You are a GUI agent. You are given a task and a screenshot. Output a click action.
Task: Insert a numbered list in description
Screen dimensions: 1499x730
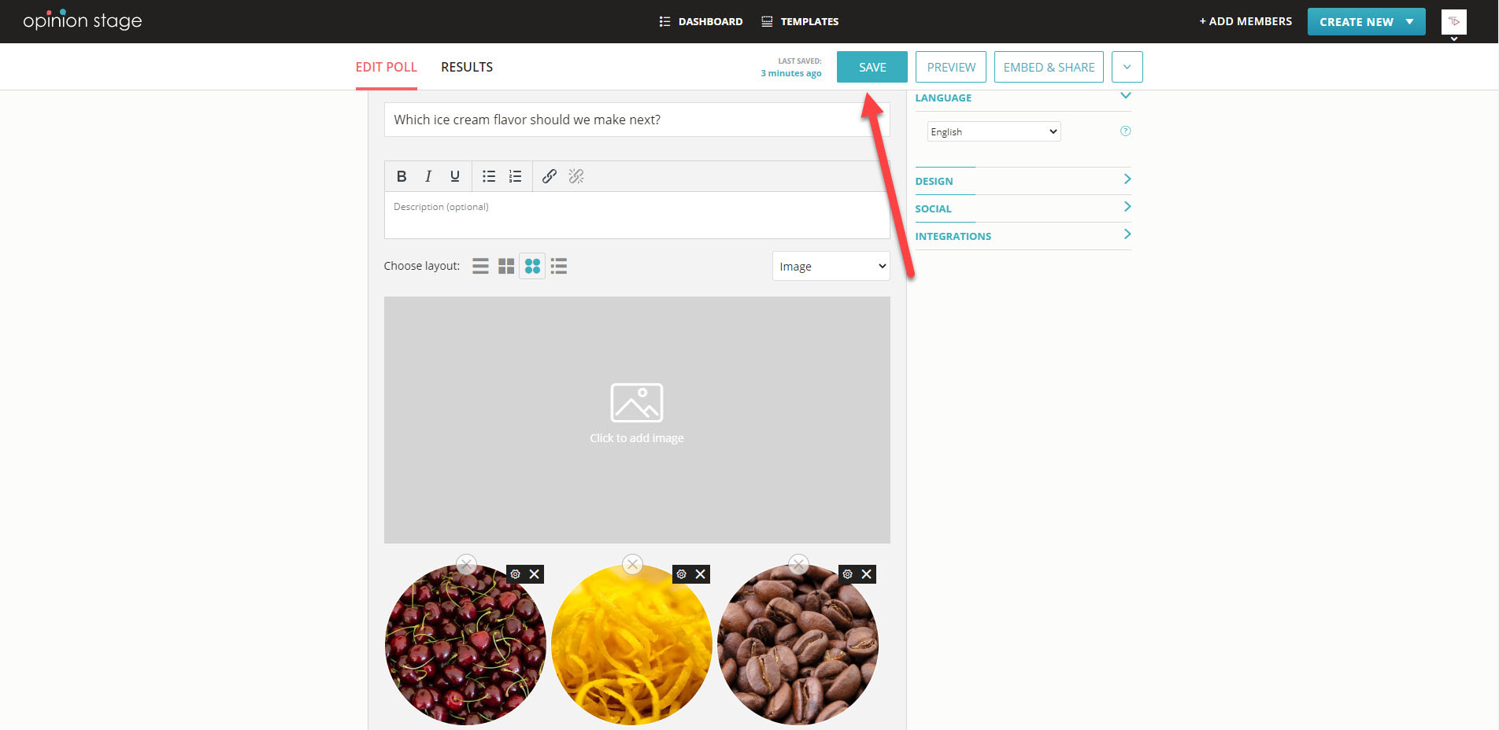point(515,176)
